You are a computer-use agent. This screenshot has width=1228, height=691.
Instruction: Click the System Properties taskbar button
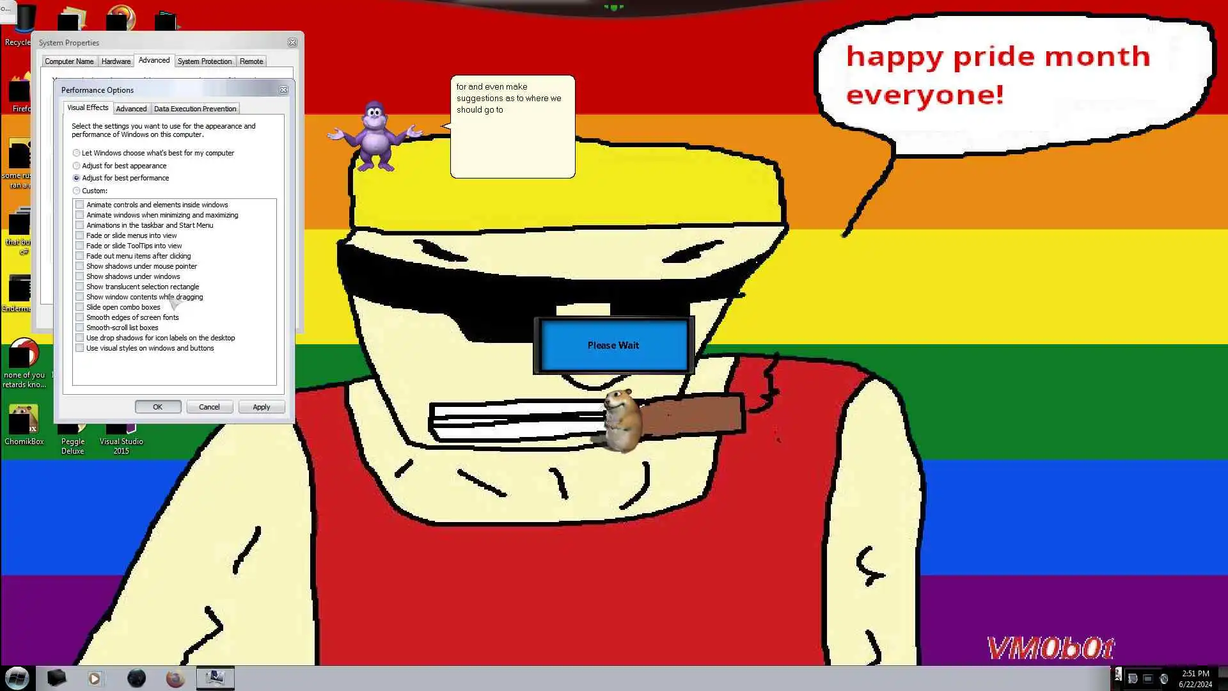[215, 678]
